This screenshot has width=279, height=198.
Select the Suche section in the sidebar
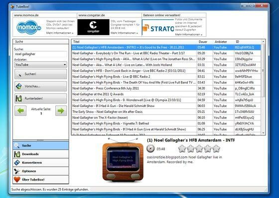(41, 146)
